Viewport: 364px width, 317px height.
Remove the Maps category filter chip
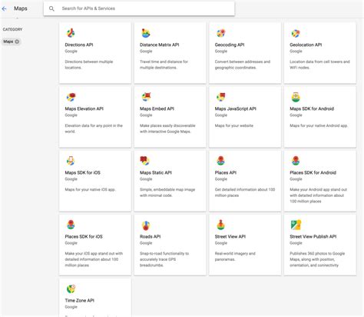[17, 42]
